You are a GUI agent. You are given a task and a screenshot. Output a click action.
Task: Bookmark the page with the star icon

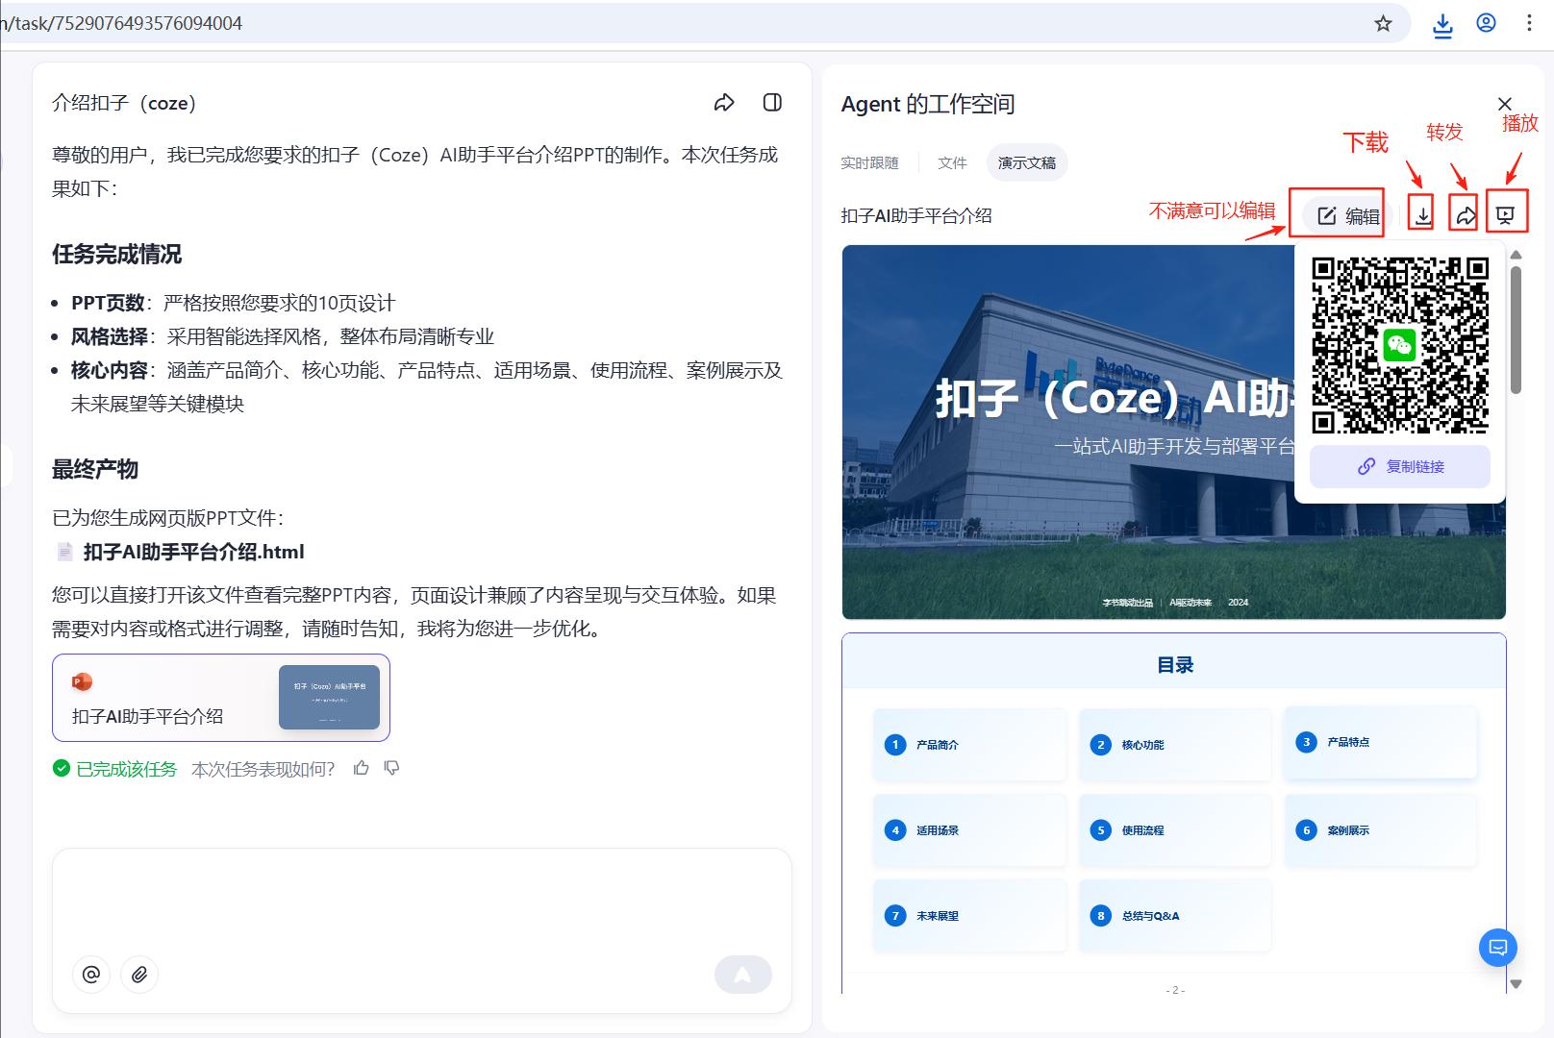[x=1382, y=23]
